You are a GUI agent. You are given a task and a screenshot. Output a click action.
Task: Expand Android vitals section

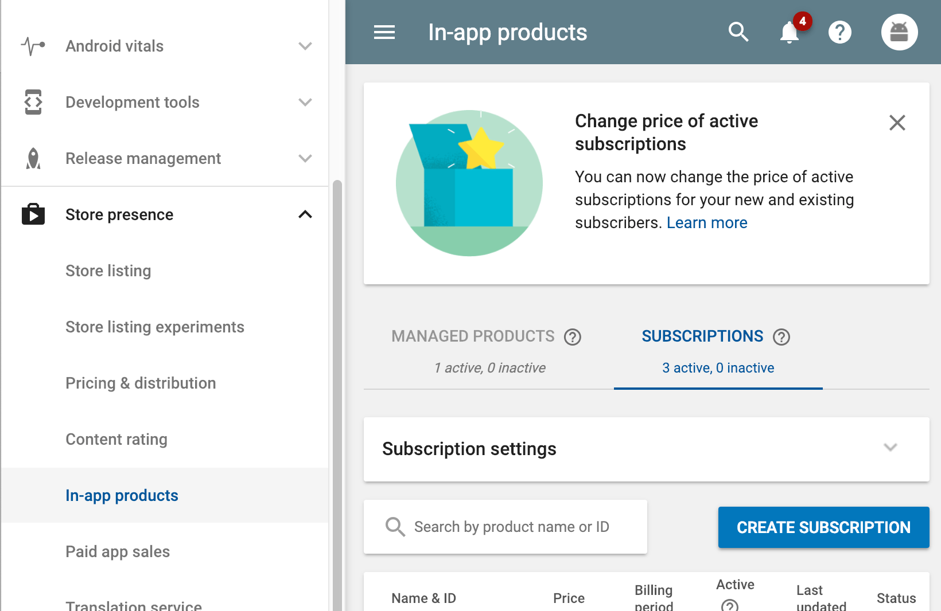point(305,46)
